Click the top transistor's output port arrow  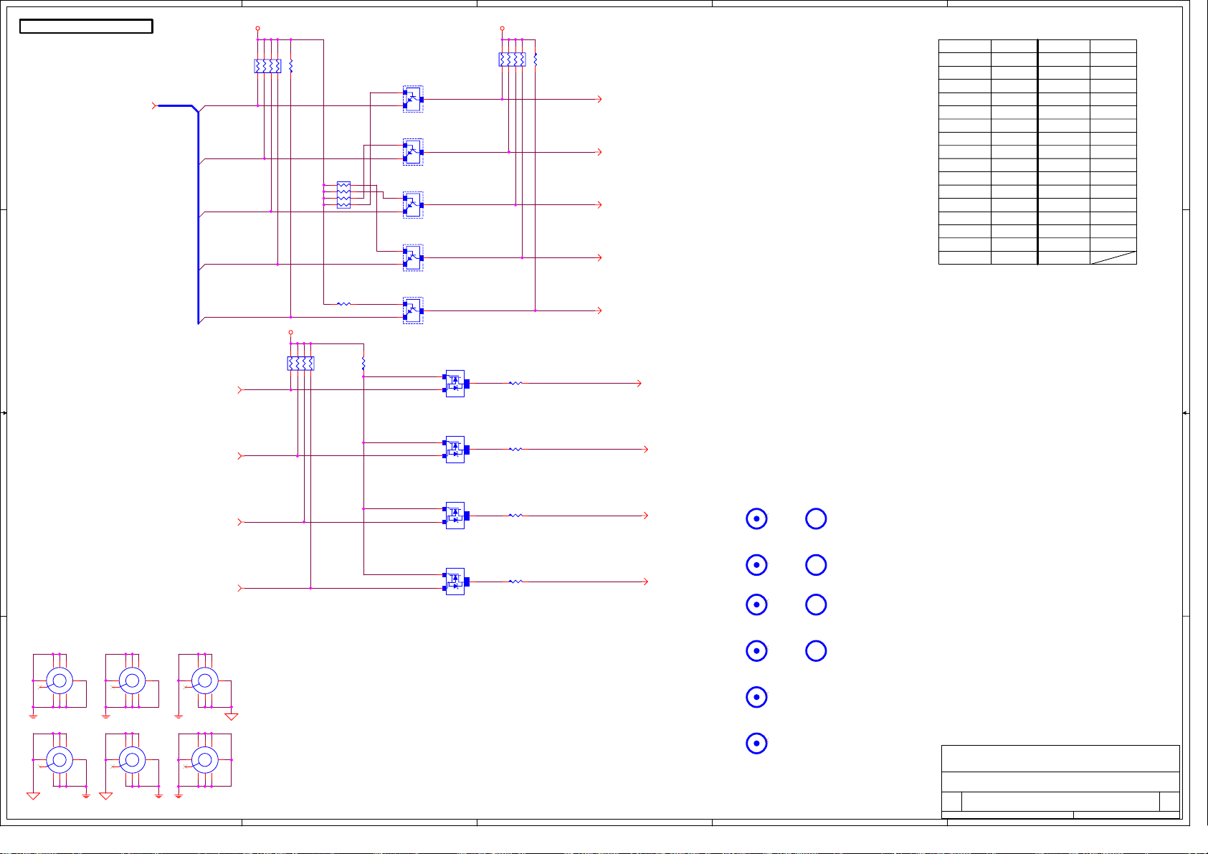[599, 99]
